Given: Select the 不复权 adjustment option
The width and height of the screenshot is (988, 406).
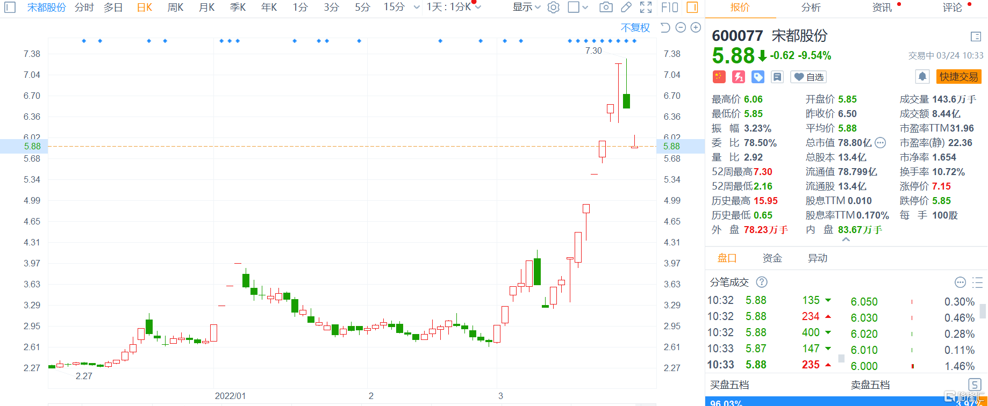Looking at the screenshot, I should 635,27.
